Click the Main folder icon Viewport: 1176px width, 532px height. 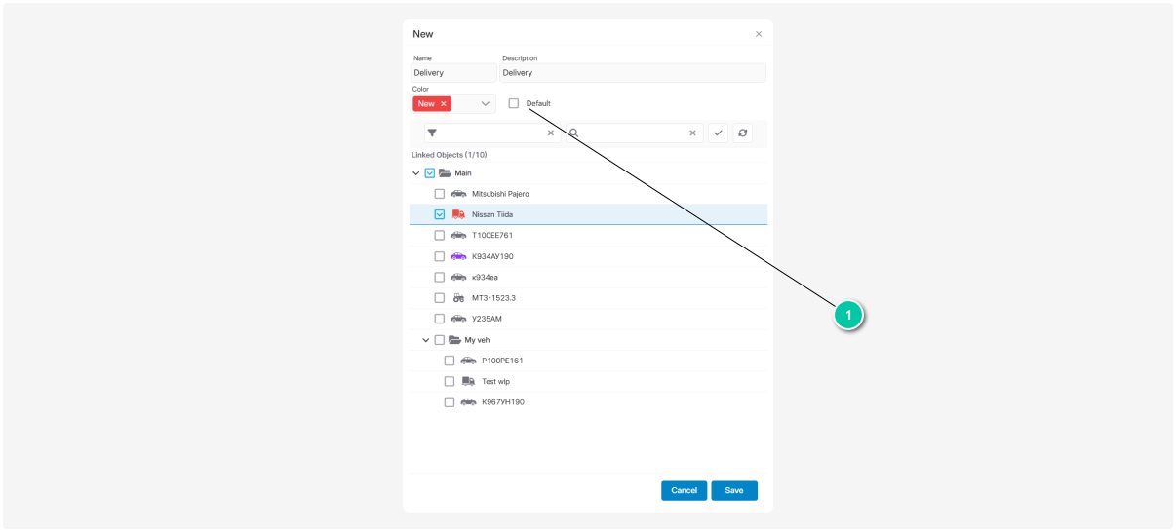[445, 173]
